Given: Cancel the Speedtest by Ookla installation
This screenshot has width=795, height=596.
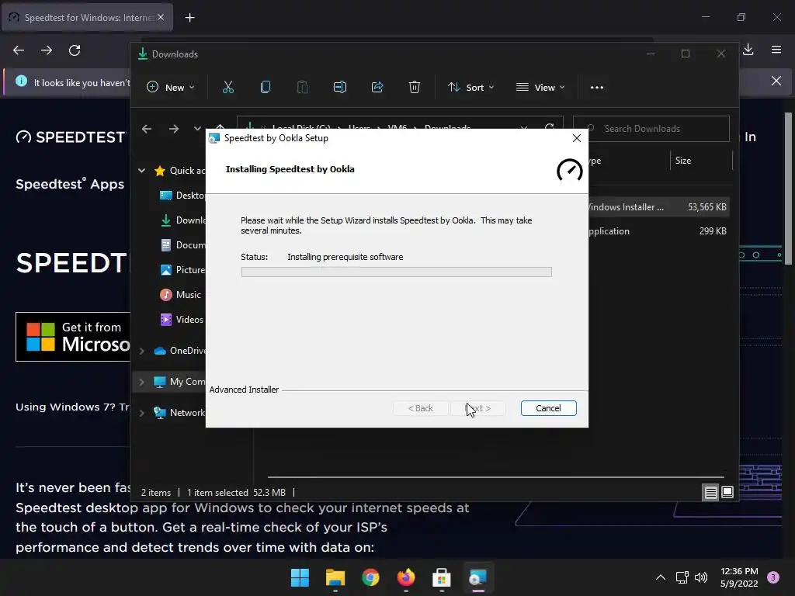Looking at the screenshot, I should point(548,408).
